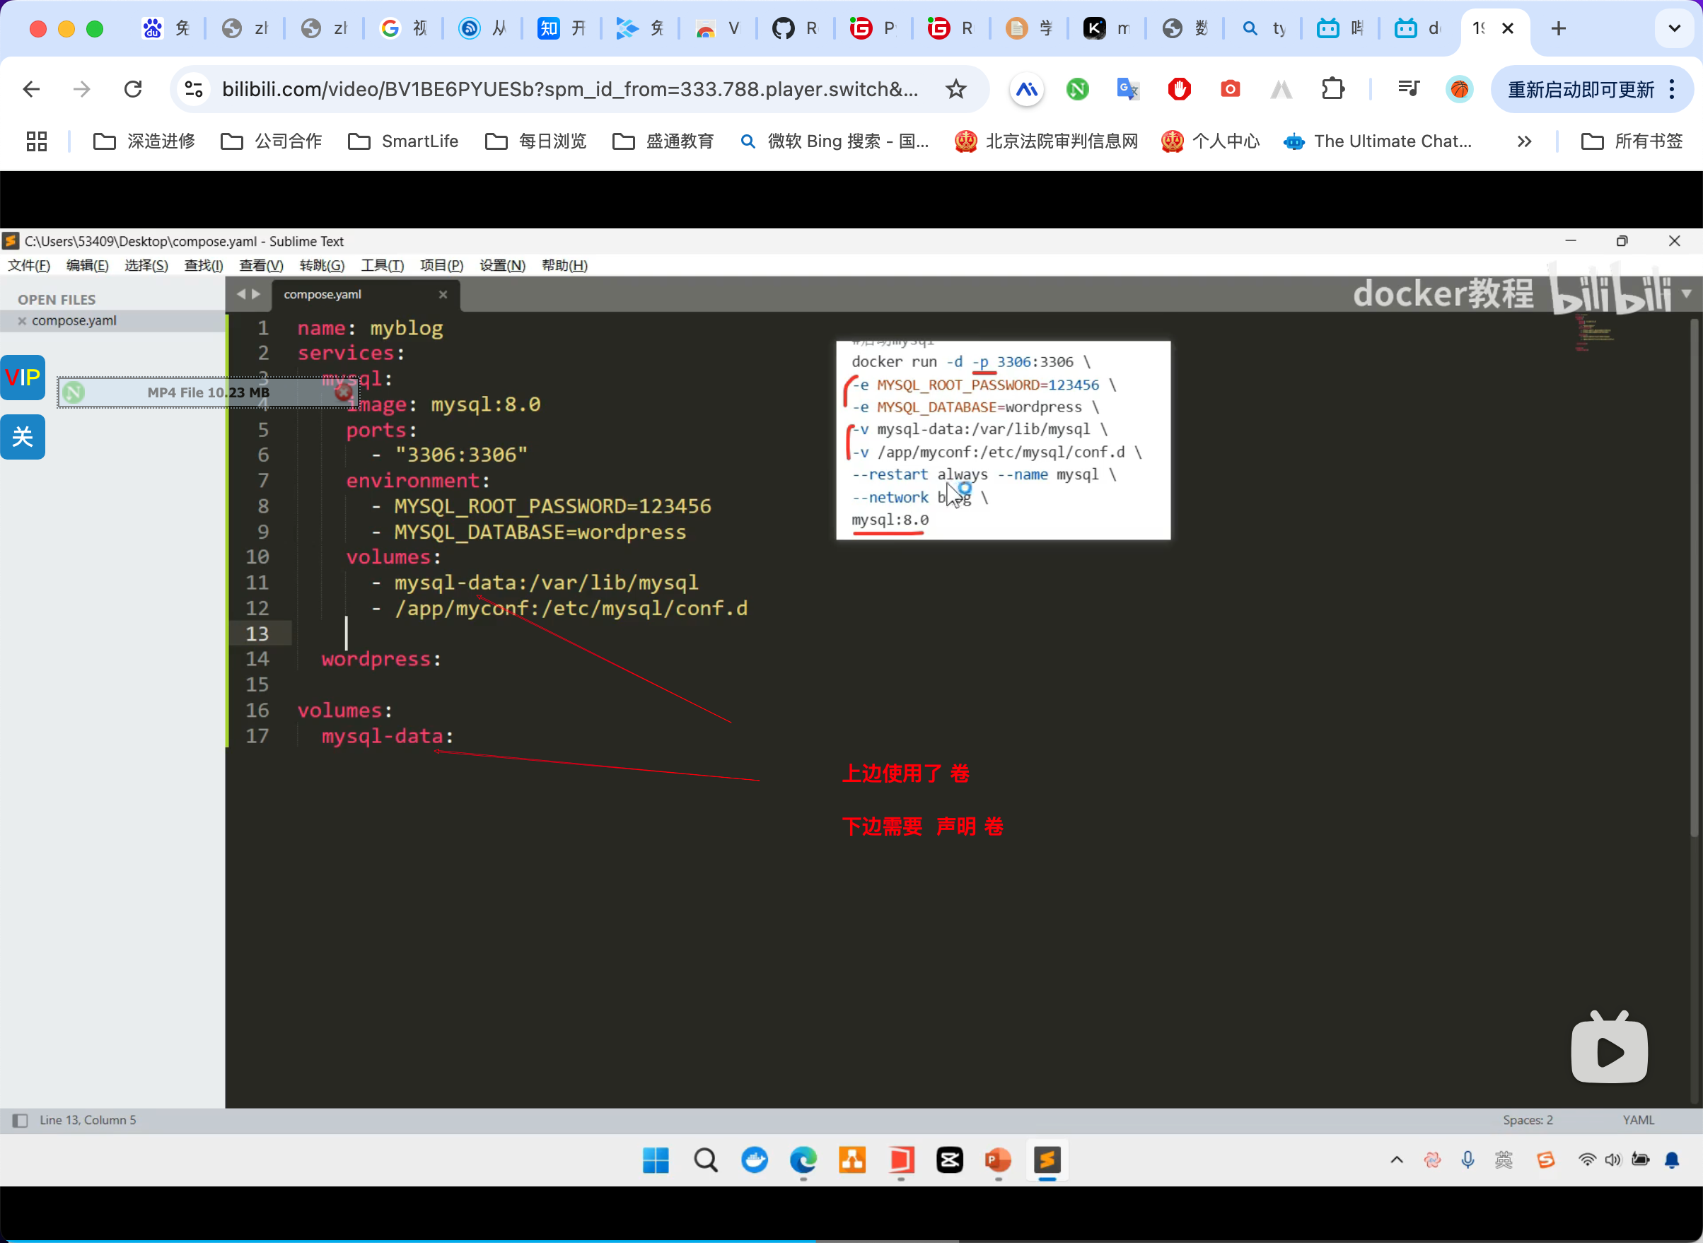The width and height of the screenshot is (1703, 1243).
Task: Open the media control playlist icon
Action: [x=1408, y=90]
